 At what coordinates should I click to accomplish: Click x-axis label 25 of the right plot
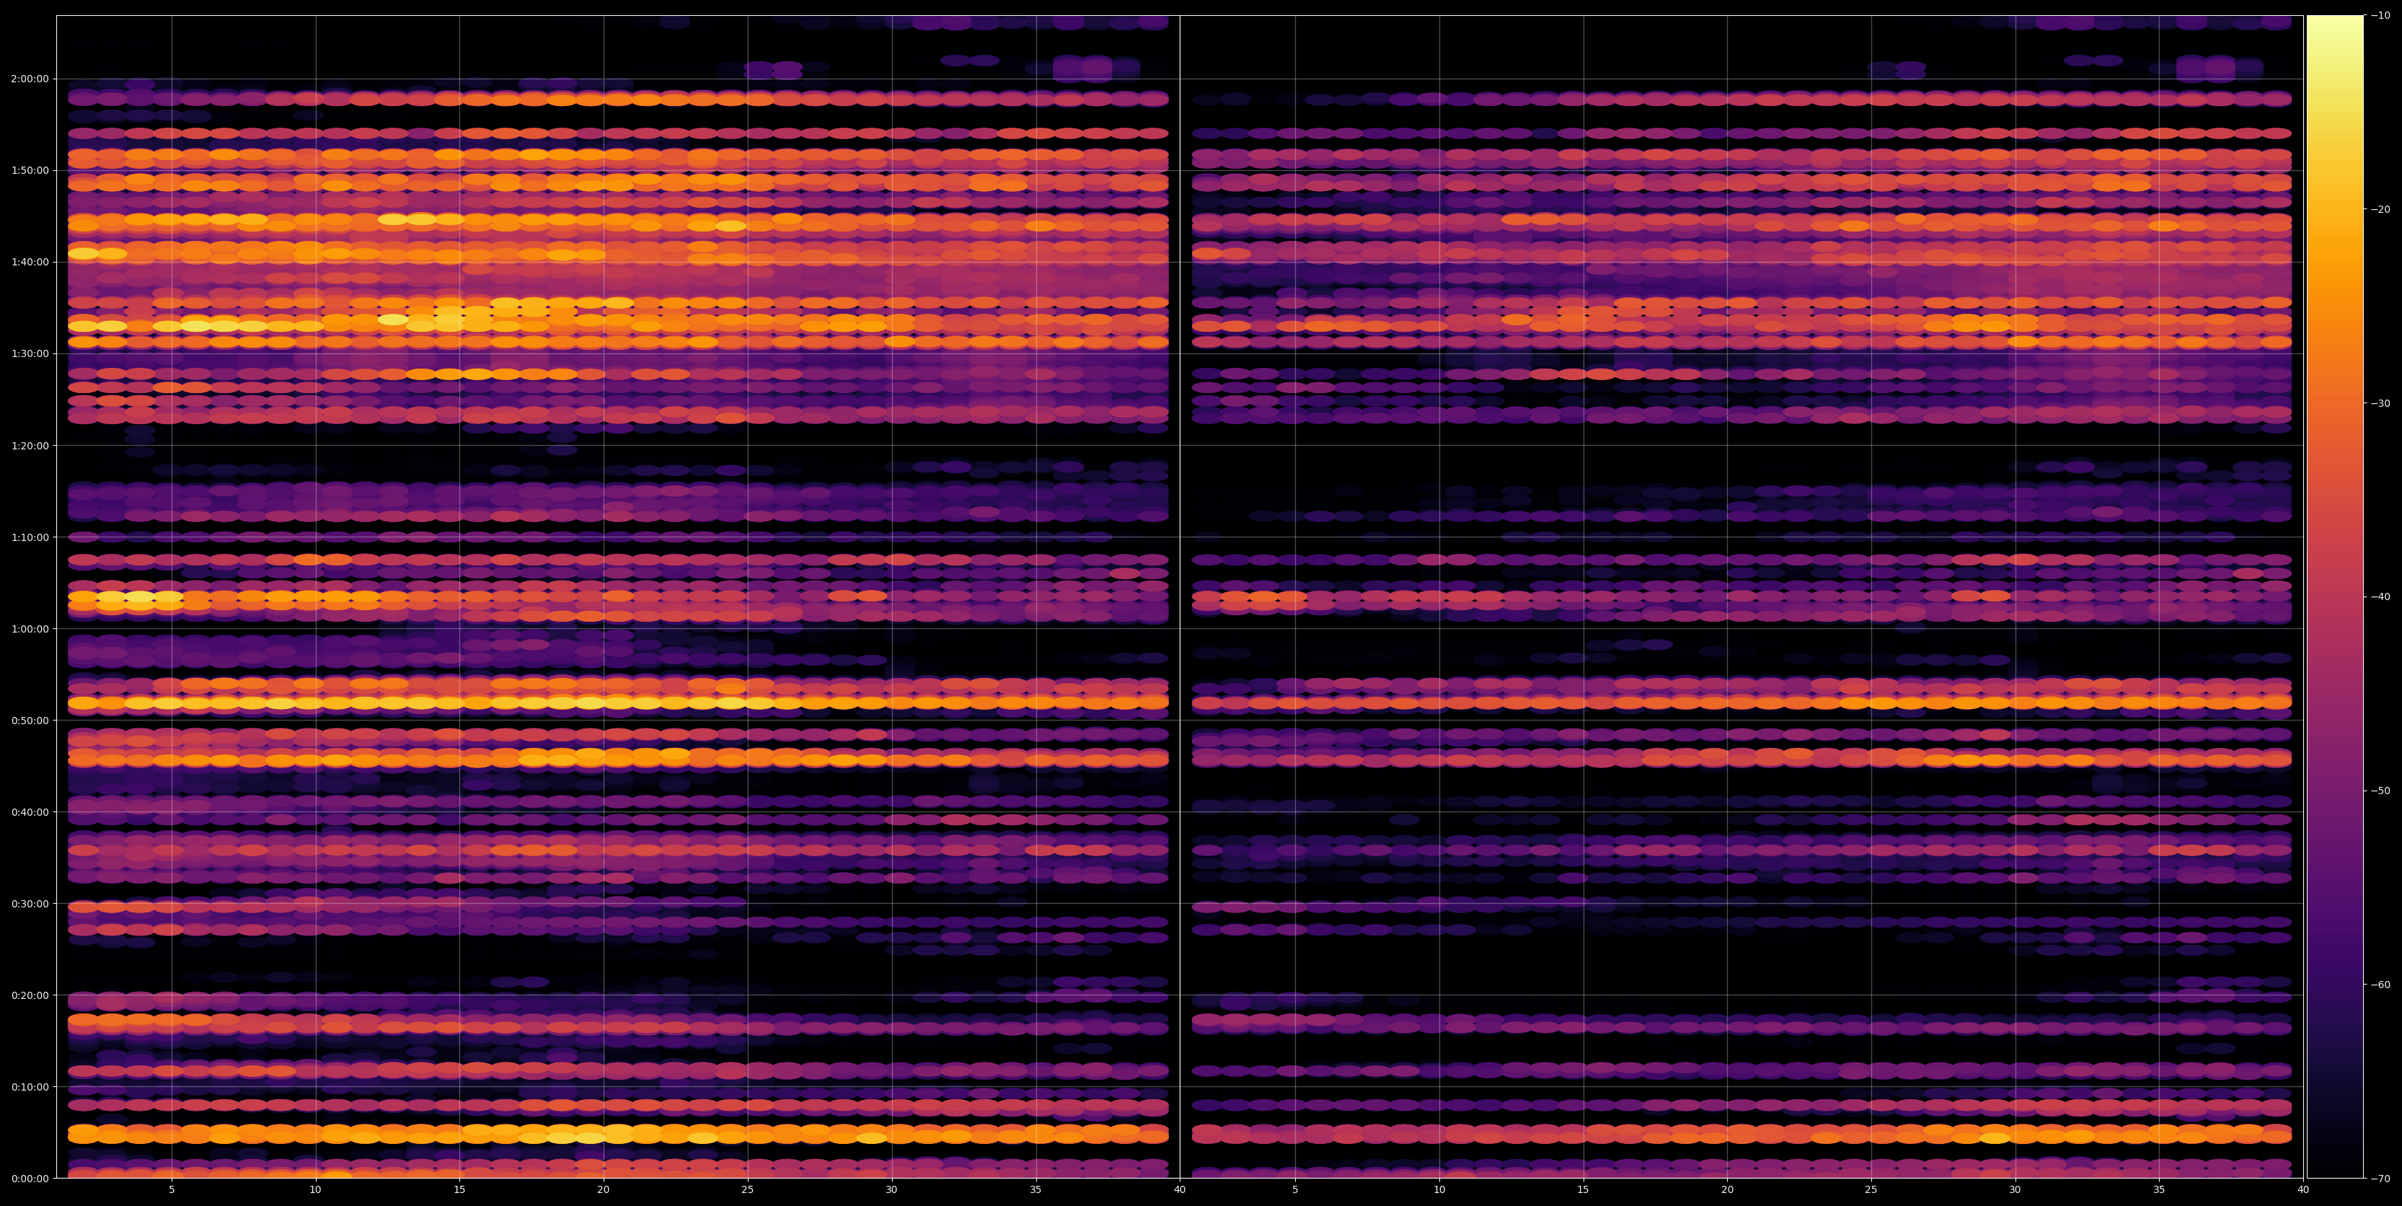point(1871,1190)
